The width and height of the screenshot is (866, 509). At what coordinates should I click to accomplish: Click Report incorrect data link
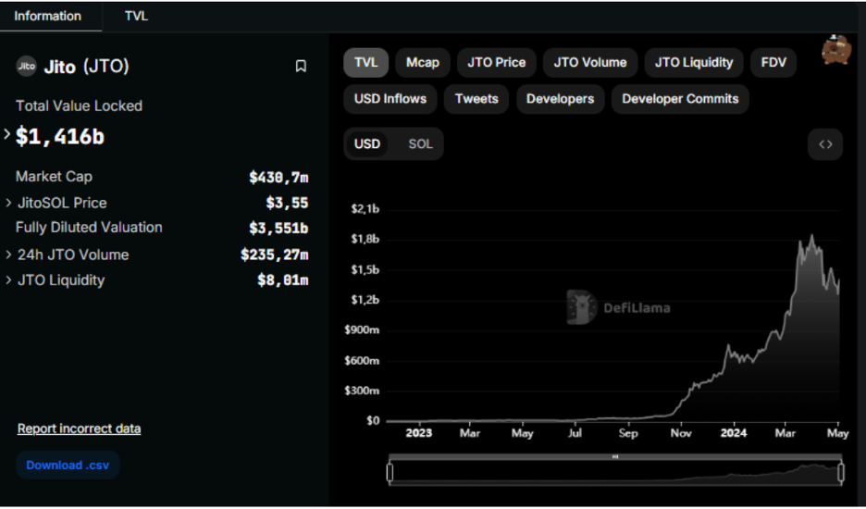point(79,428)
